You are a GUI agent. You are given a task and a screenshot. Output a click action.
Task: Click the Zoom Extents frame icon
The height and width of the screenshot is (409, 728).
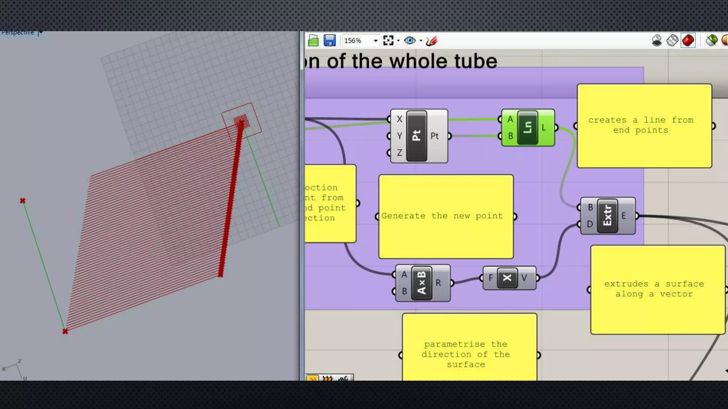coord(388,40)
